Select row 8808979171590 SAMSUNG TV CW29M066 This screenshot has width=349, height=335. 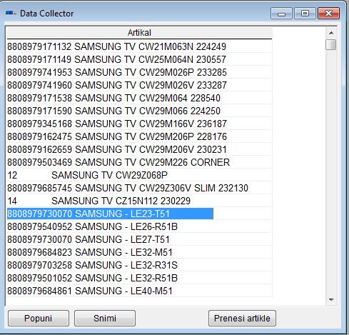[139, 111]
